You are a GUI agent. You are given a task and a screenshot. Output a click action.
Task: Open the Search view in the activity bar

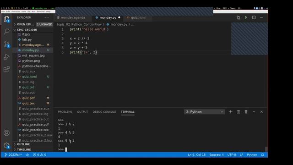pos(6,31)
